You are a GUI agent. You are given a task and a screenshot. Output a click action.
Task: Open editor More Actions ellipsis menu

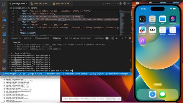pos(128,3)
